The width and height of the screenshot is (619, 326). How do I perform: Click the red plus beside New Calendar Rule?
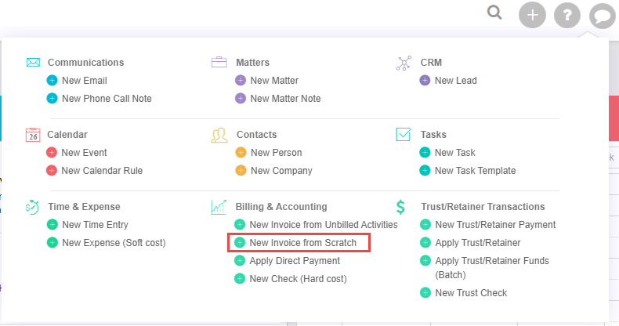pyautogui.click(x=52, y=171)
